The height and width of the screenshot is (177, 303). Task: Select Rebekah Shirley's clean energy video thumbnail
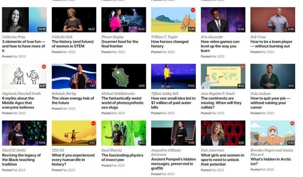point(74,76)
